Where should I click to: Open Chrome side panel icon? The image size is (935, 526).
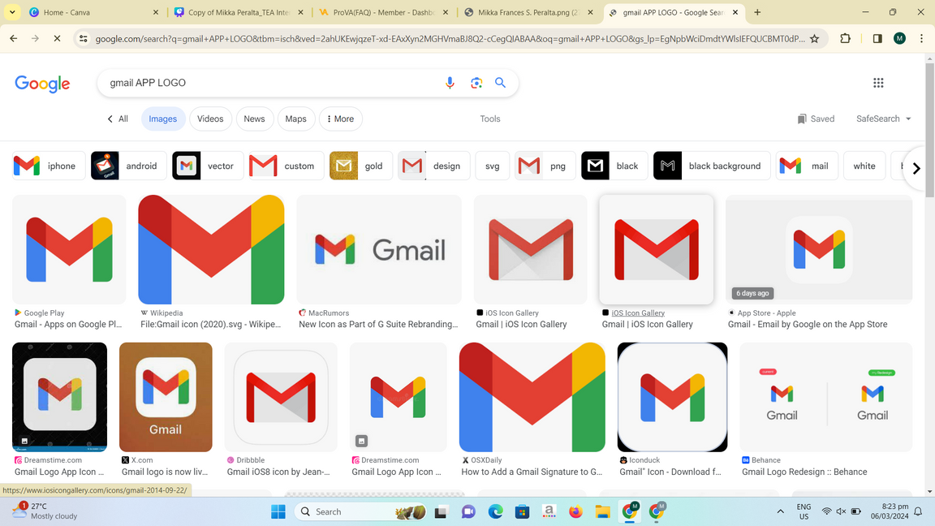[x=877, y=39]
